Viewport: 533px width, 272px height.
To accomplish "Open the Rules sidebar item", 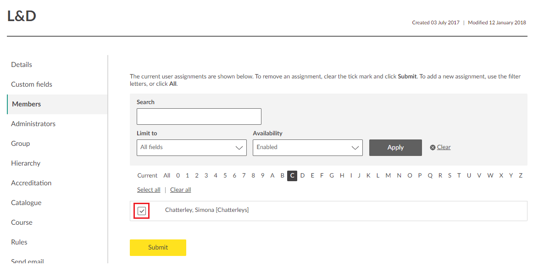I will click(19, 242).
